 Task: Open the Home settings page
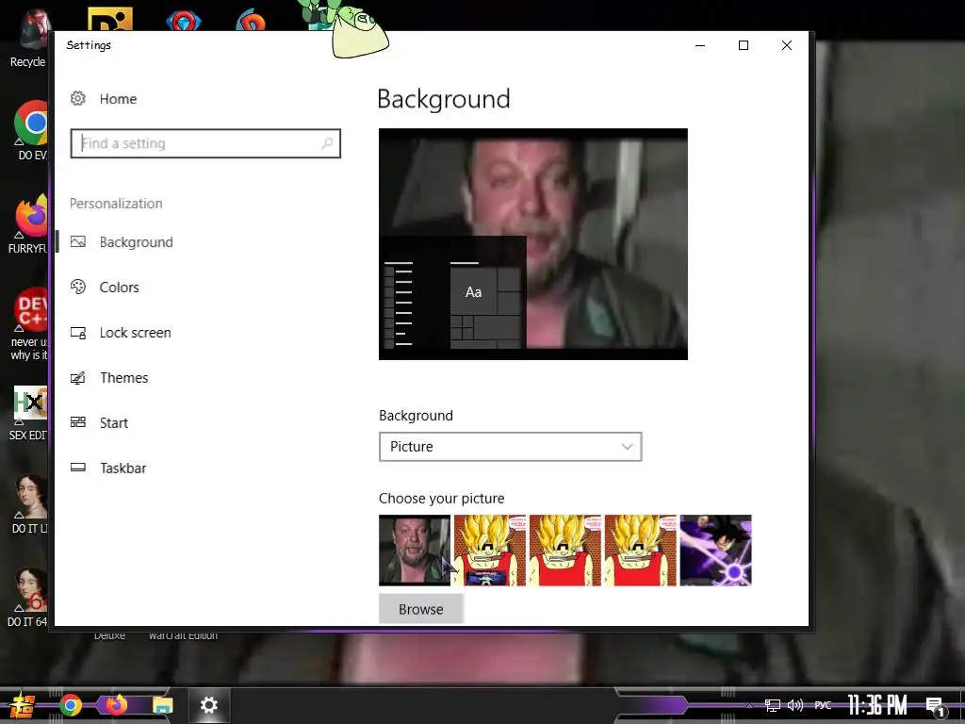pos(118,98)
